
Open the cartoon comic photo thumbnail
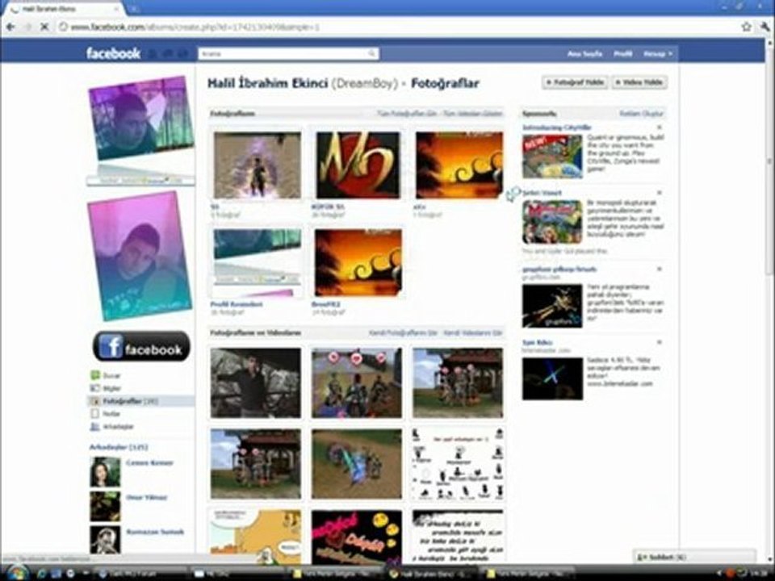point(256,536)
